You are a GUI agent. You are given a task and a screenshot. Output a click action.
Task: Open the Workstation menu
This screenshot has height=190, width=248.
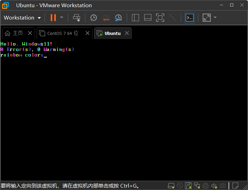click(x=22, y=17)
